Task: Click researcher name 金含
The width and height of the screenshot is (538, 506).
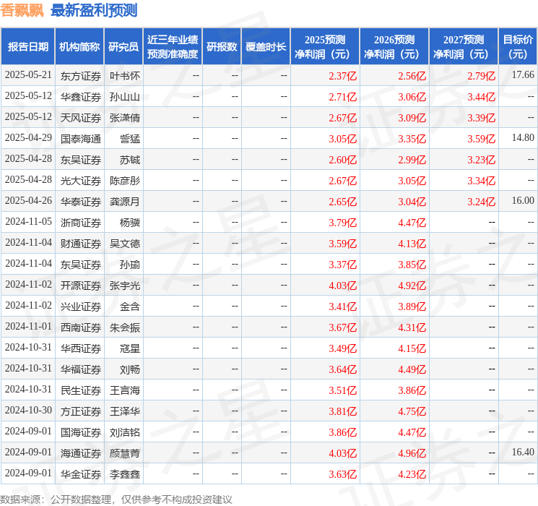Action: point(130,306)
